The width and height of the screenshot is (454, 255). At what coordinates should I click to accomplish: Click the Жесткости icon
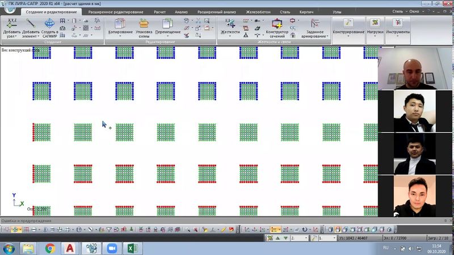(230, 24)
